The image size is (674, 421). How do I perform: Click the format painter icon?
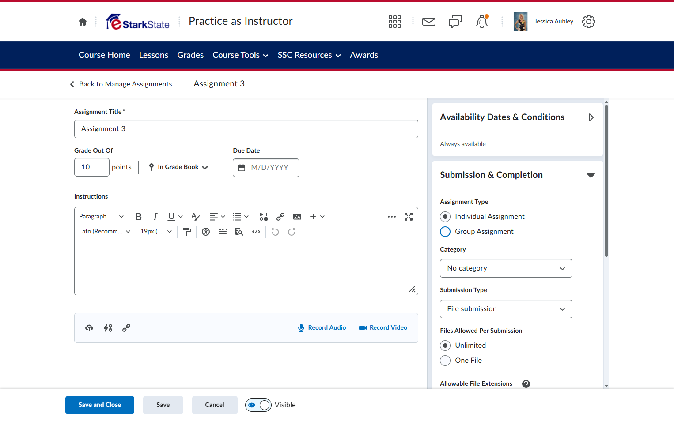(x=187, y=232)
